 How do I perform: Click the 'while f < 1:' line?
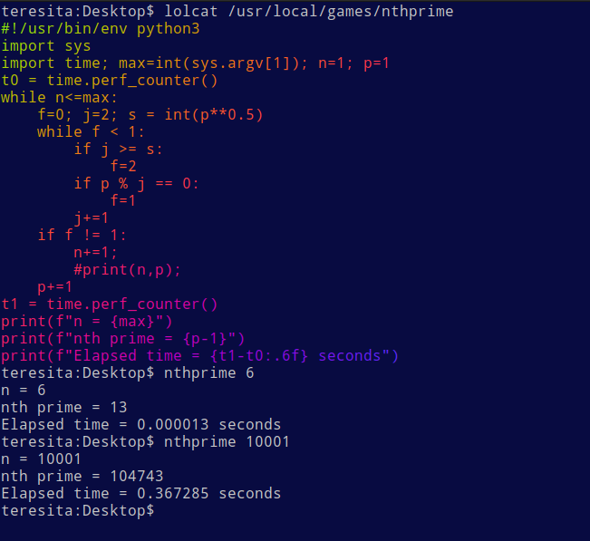(x=91, y=132)
